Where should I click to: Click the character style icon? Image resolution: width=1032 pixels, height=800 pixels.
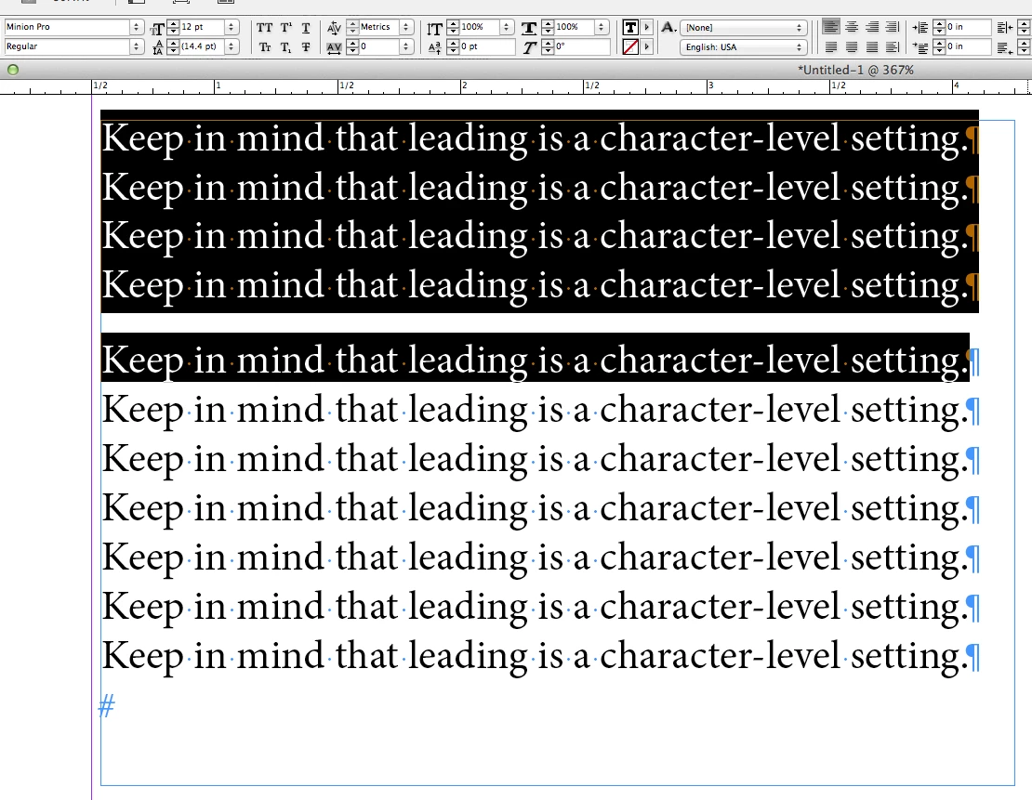coord(668,27)
